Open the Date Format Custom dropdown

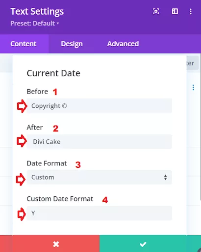(100, 177)
